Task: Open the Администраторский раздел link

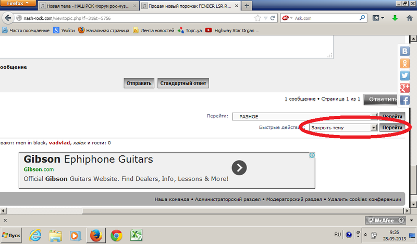Action: click(228, 199)
